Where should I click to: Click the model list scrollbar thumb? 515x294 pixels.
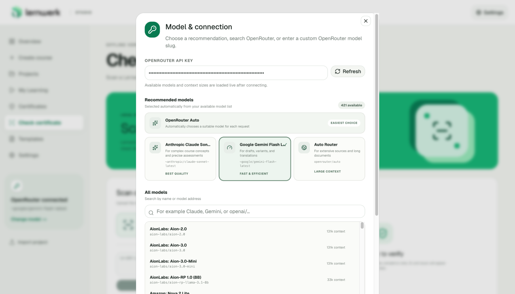[362, 226]
